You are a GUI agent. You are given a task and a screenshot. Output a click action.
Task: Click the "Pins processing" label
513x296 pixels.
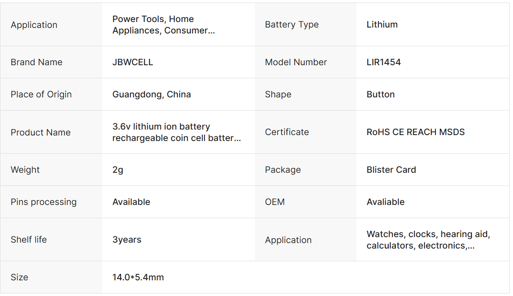click(44, 202)
